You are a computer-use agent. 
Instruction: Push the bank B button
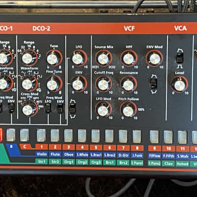tap(11, 135)
